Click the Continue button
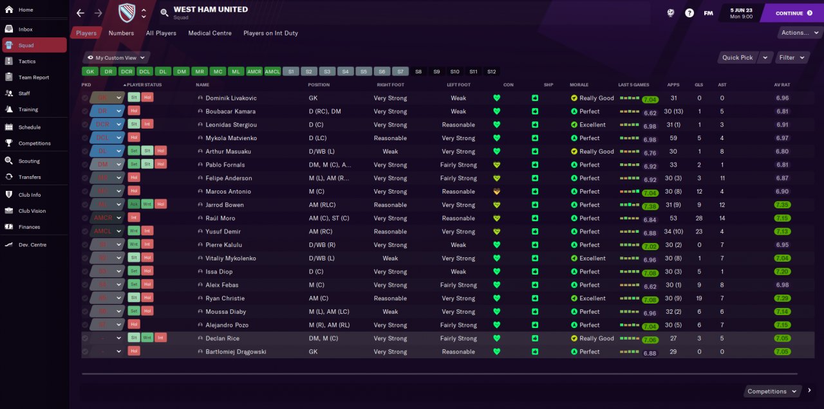The height and width of the screenshot is (409, 824). [x=793, y=13]
